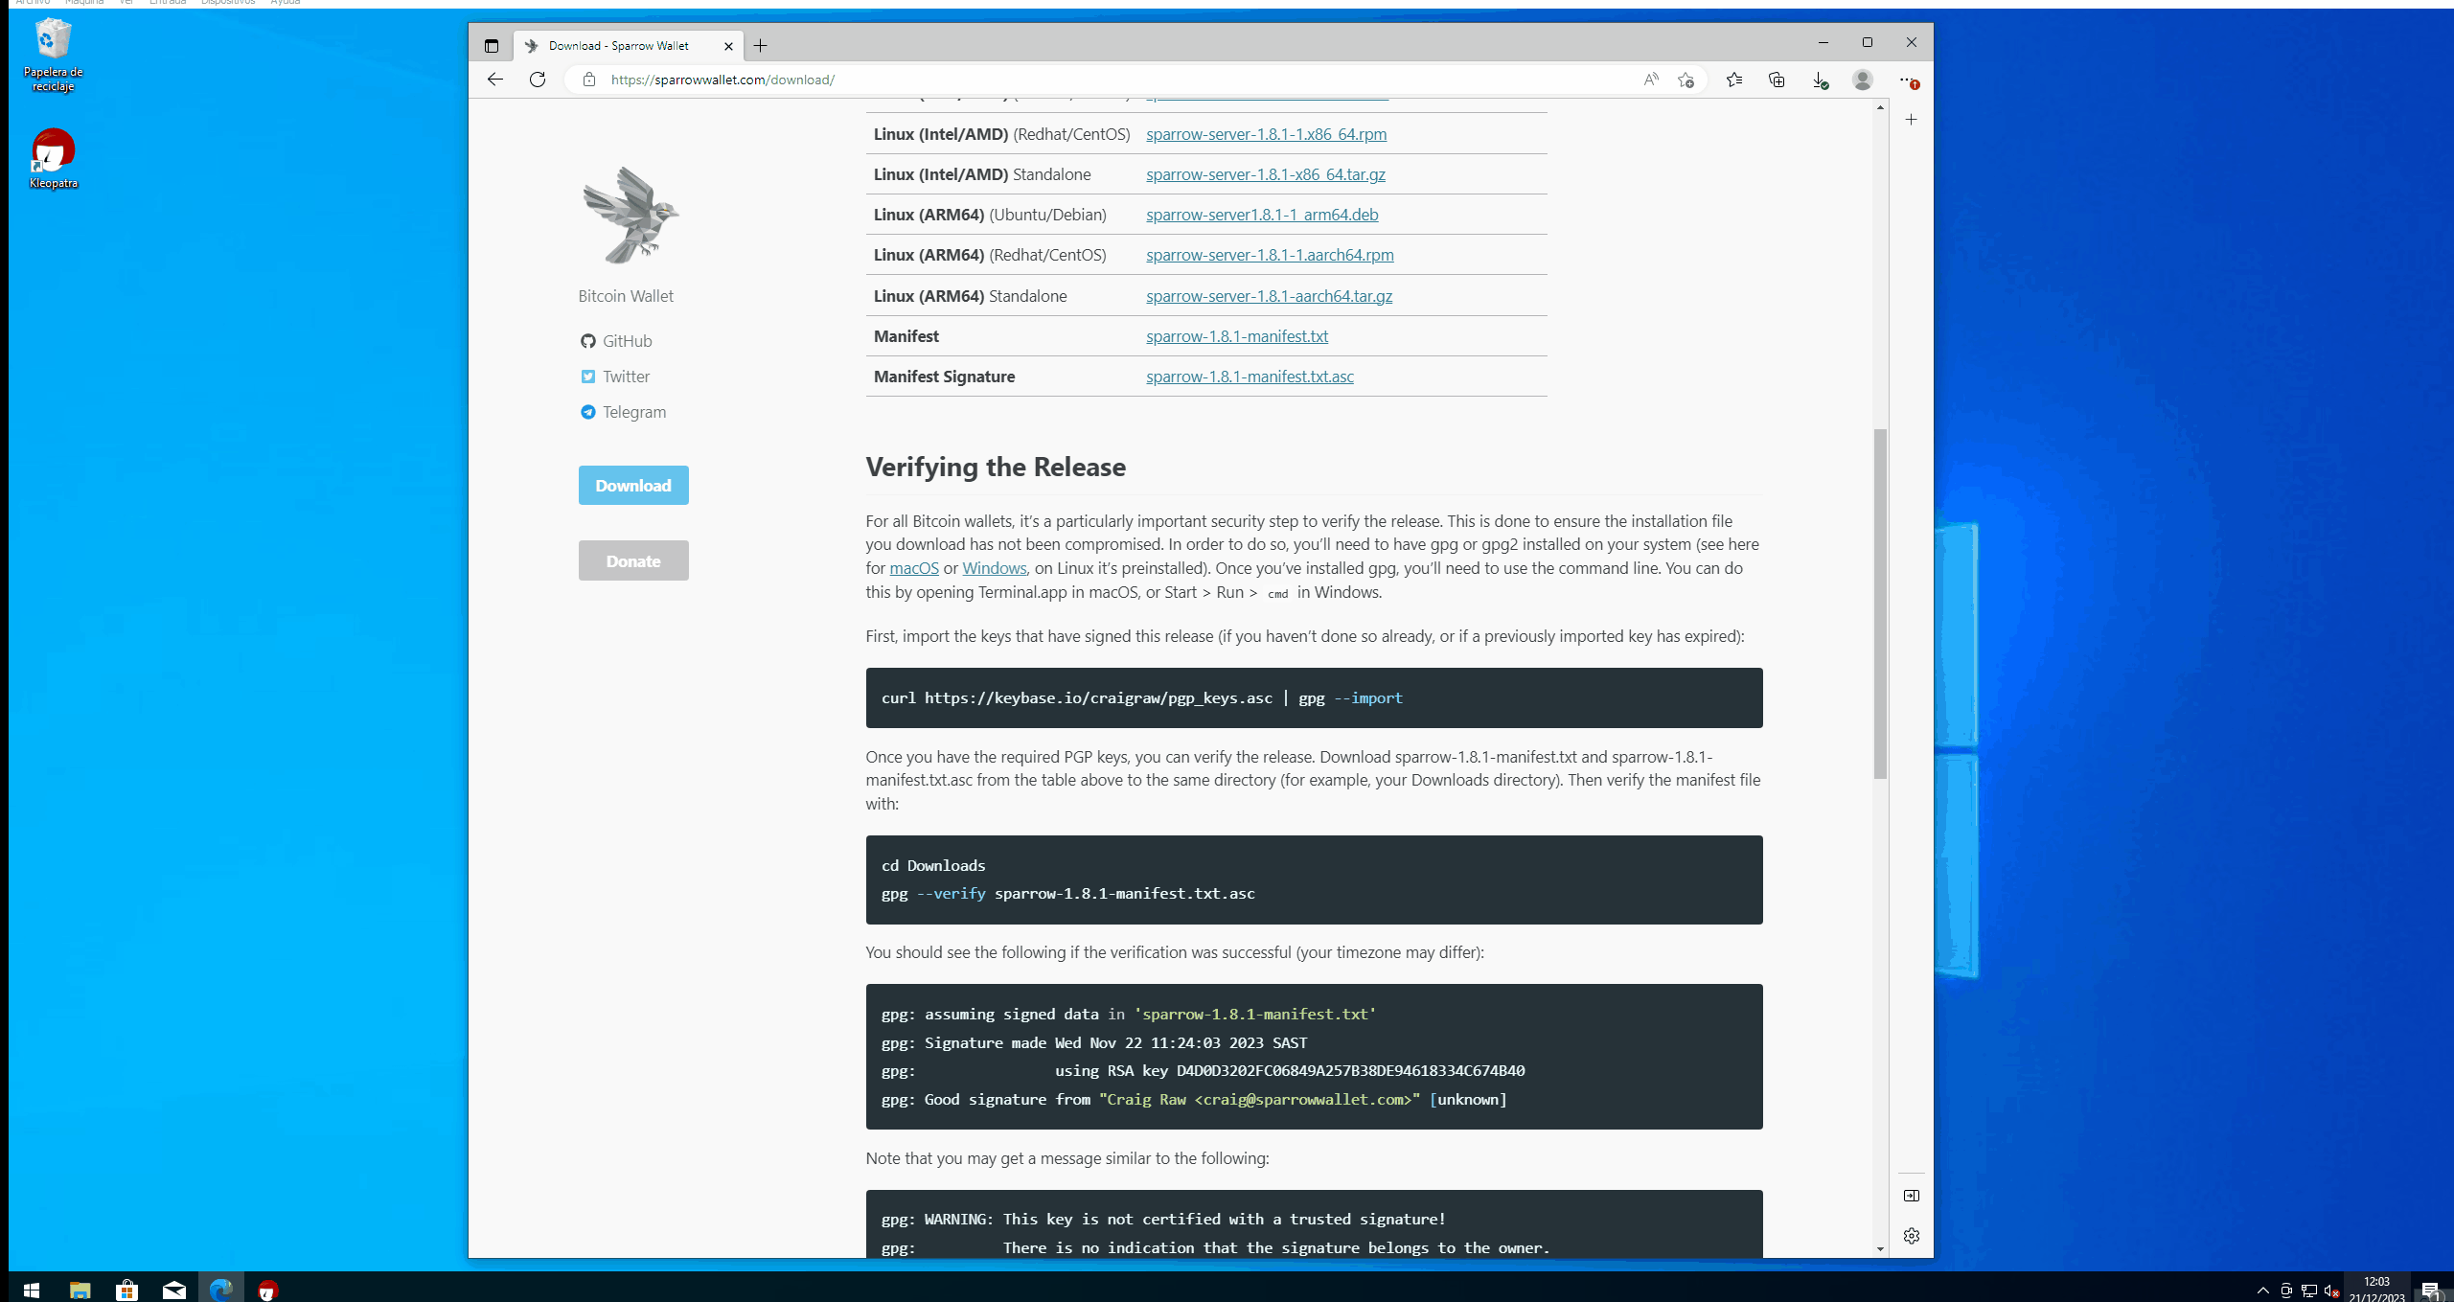Open the Collections icon in toolbar
The width and height of the screenshot is (2454, 1302).
pyautogui.click(x=1777, y=80)
